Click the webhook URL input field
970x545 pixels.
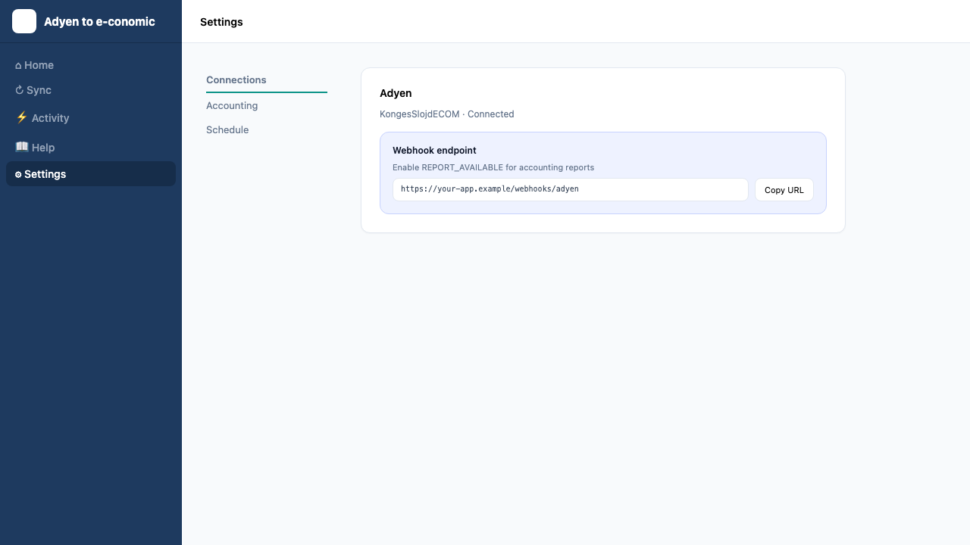(571, 190)
